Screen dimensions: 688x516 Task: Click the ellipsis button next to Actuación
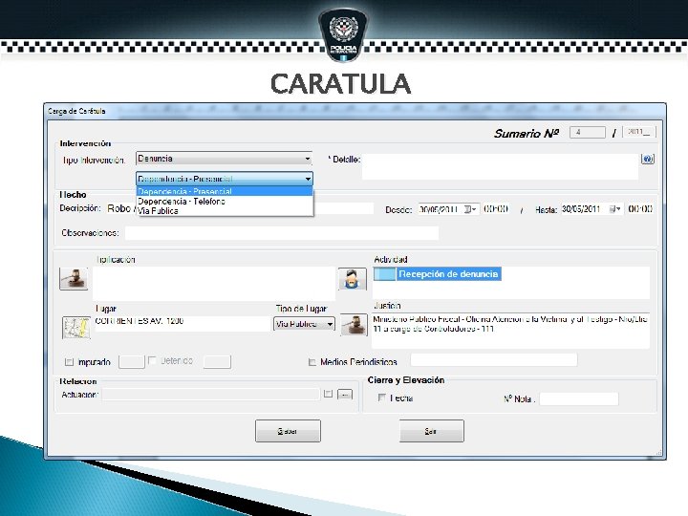[x=345, y=395]
